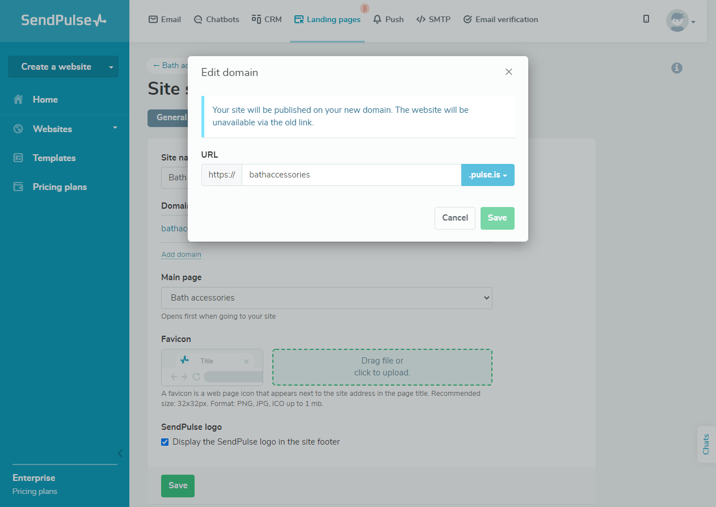
Task: Go to Home in sidebar
Action: [45, 99]
